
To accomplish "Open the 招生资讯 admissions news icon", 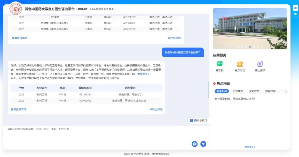I will [260, 64].
